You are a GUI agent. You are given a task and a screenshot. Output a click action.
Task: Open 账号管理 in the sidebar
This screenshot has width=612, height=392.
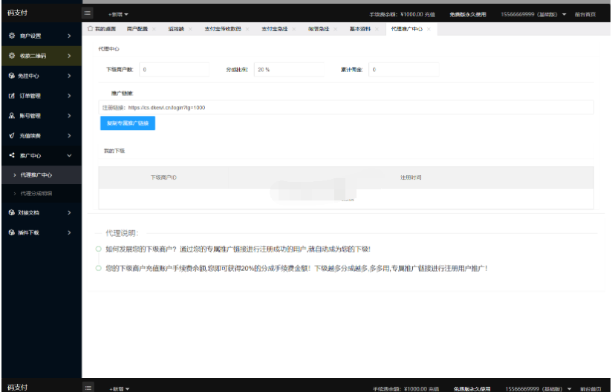click(42, 116)
